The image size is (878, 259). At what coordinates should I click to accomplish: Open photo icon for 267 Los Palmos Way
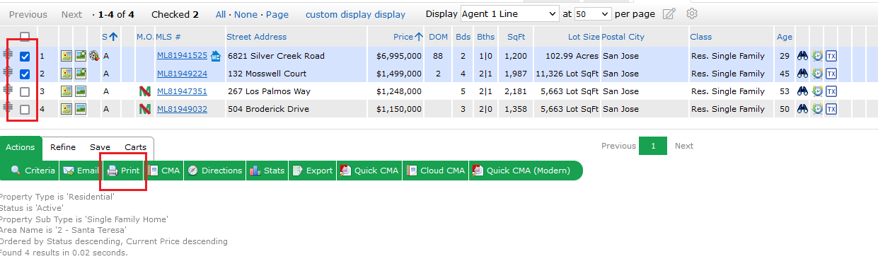point(80,91)
